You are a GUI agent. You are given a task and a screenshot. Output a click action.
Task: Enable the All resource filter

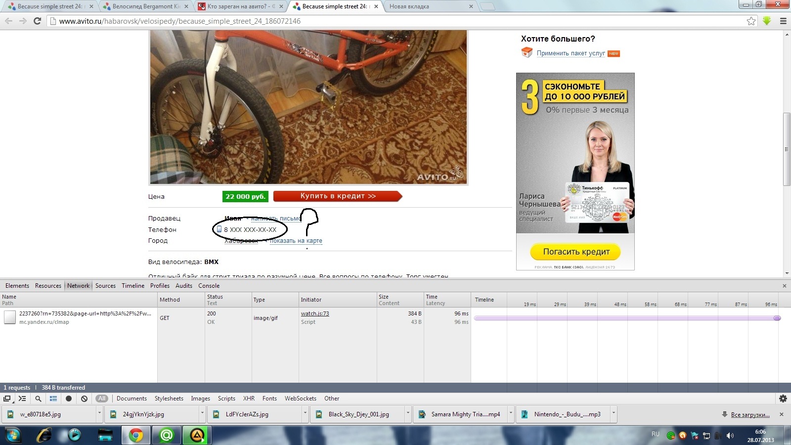click(102, 399)
